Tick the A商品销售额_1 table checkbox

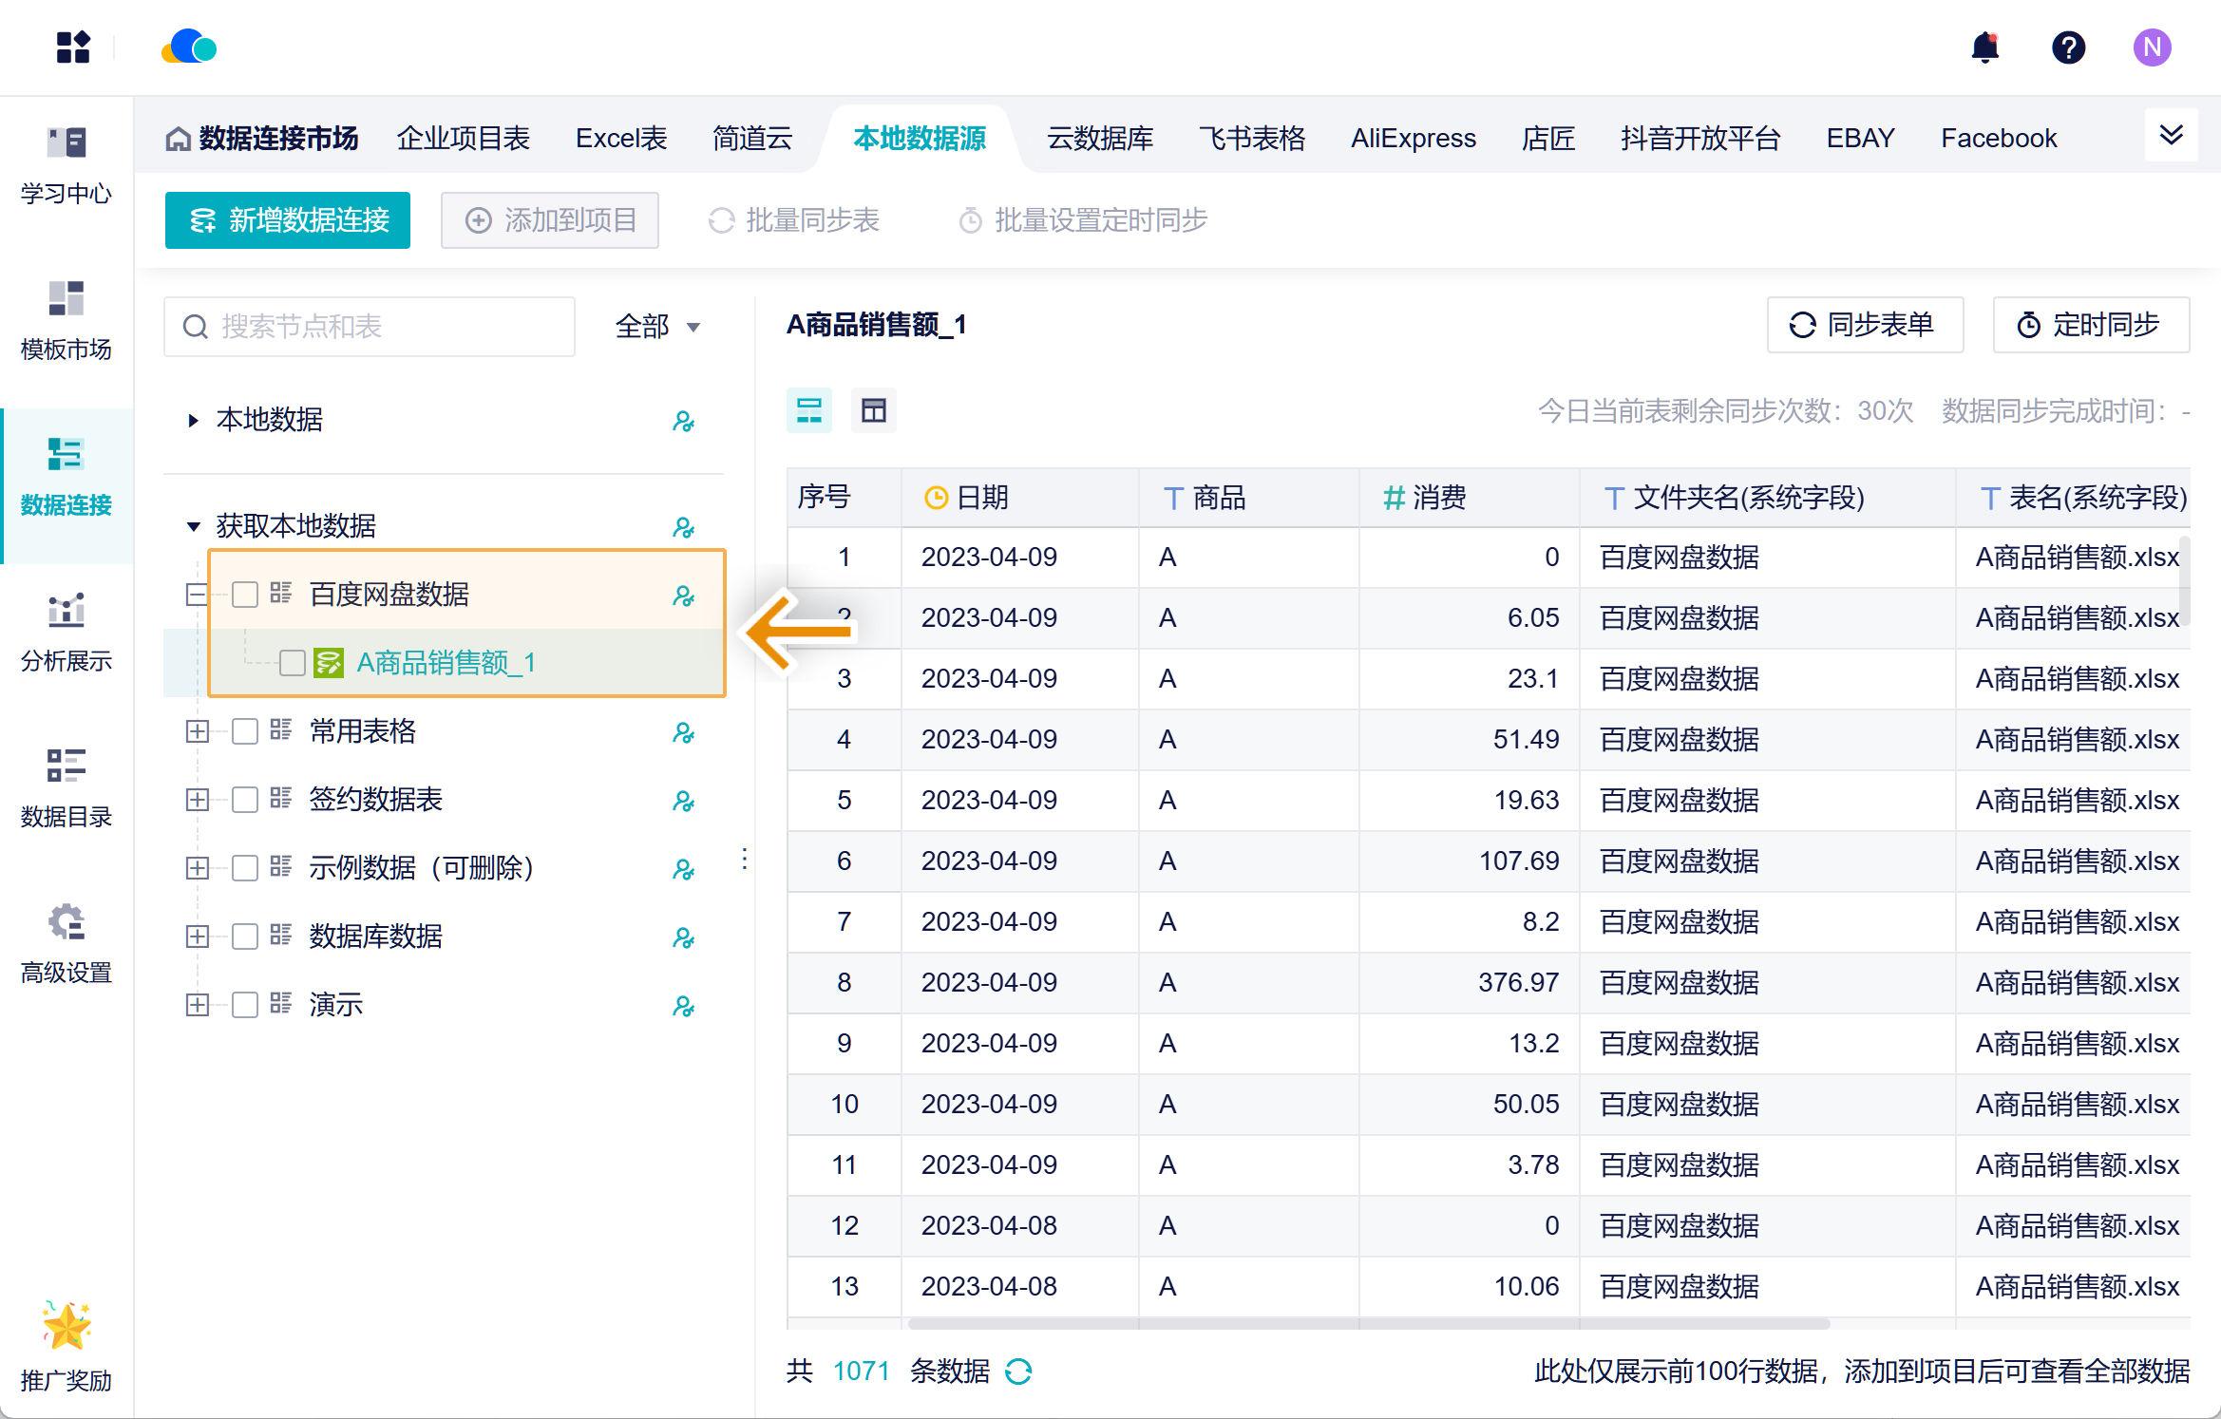click(x=293, y=663)
